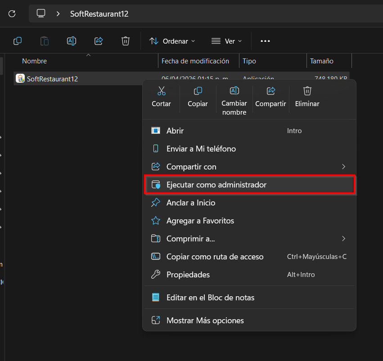Click the This PC monitor icon in address bar
Viewport: 383px width, 361px height.
(x=41, y=13)
